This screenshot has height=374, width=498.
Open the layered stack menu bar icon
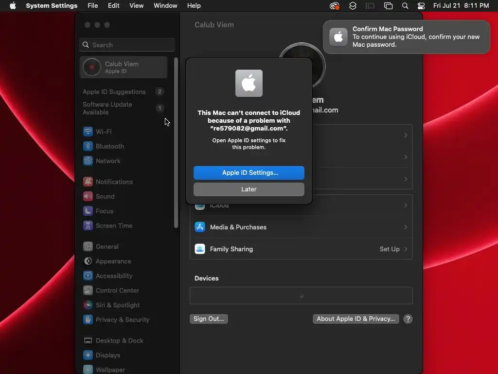point(353,6)
